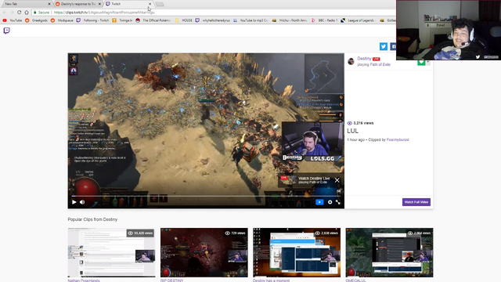Click the browser forward arrow
501x282 pixels.
click(12, 13)
